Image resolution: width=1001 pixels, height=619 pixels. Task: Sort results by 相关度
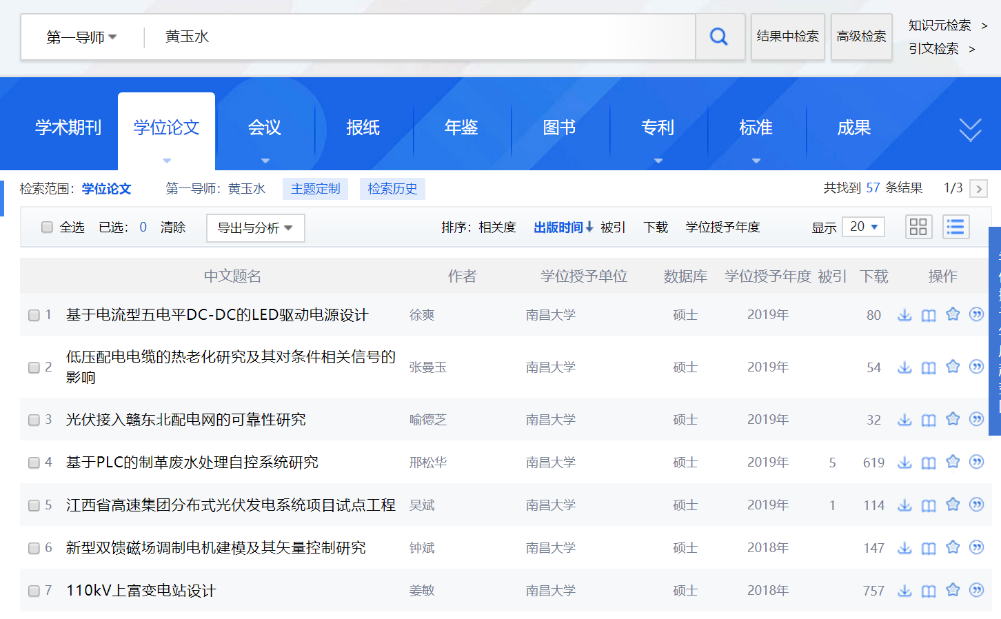click(x=497, y=227)
